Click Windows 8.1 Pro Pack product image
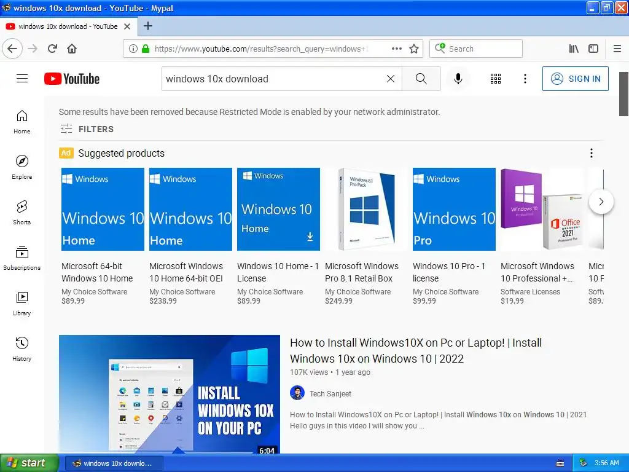Screen dimensions: 629x472 [x=366, y=209]
